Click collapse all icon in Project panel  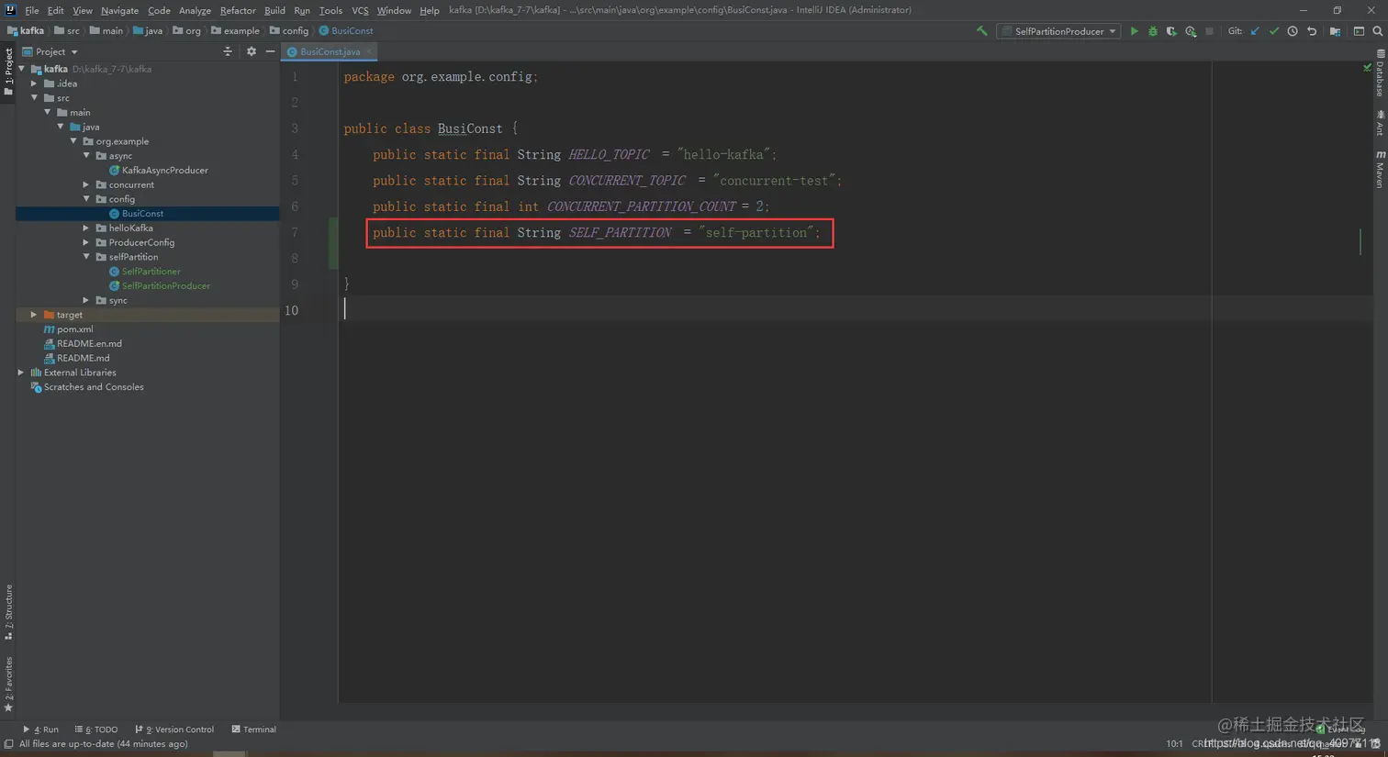[228, 51]
